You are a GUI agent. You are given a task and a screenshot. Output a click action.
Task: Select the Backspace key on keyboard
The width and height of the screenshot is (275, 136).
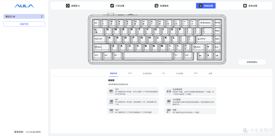coord(205,23)
